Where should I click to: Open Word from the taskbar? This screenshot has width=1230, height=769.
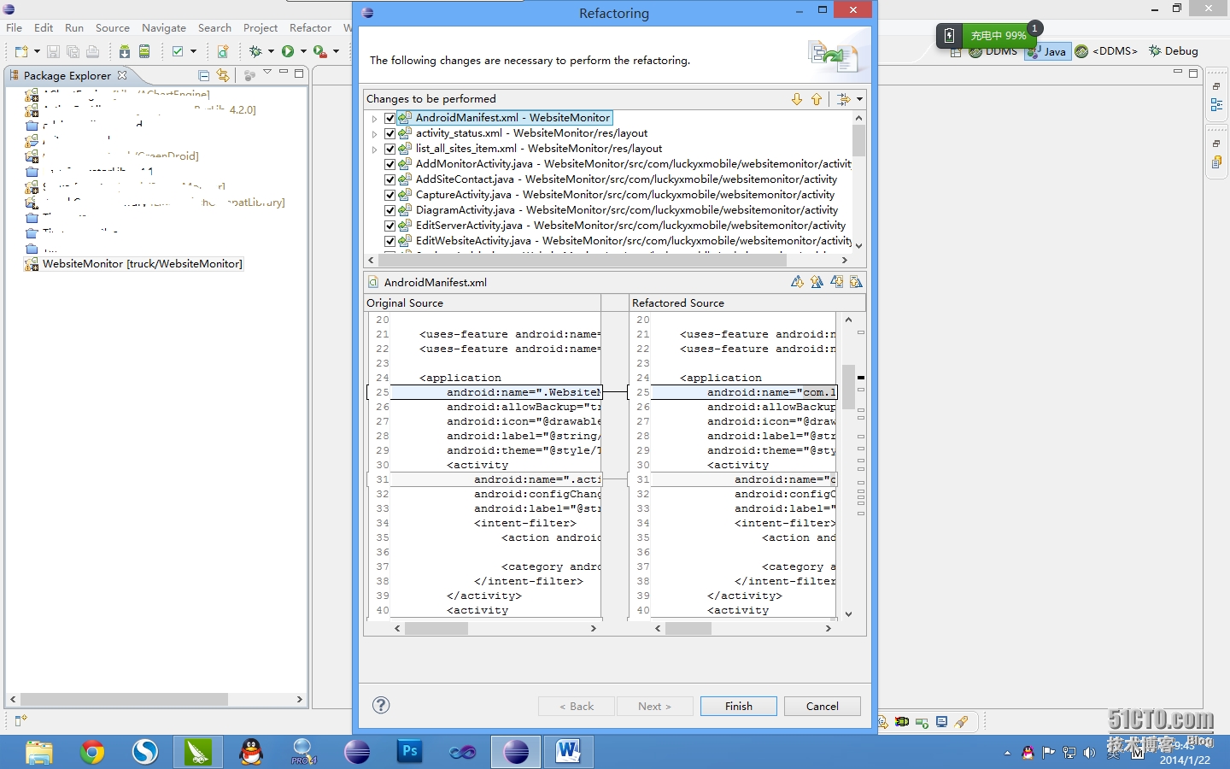click(568, 752)
